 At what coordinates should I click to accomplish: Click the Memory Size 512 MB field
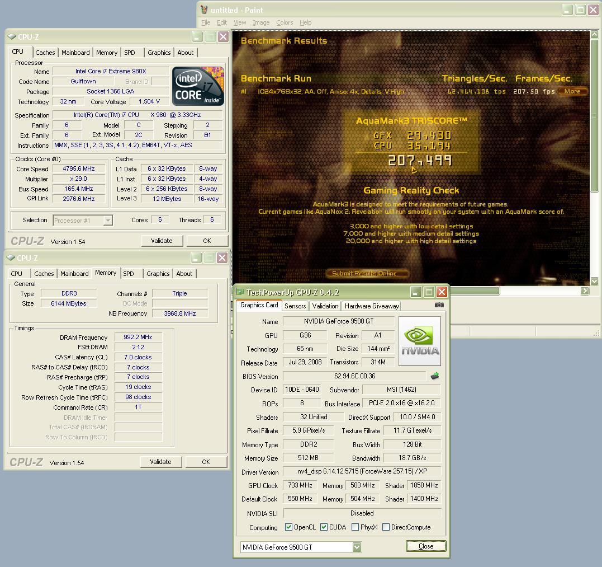coord(309,458)
